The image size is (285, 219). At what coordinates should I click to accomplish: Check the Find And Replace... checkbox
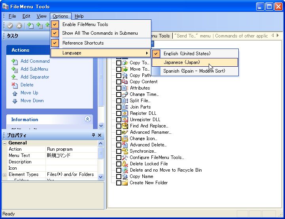[x=119, y=126]
